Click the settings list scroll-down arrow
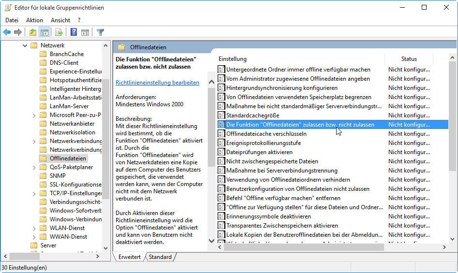This screenshot has width=458, height=273. tap(452, 239)
